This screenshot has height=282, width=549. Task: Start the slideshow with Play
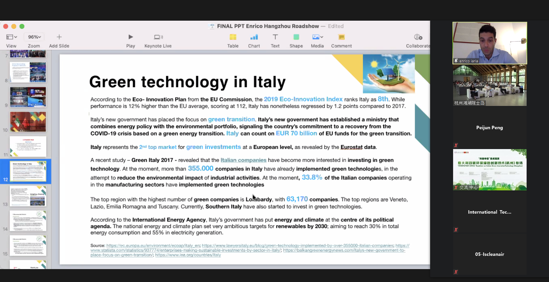coord(131,37)
